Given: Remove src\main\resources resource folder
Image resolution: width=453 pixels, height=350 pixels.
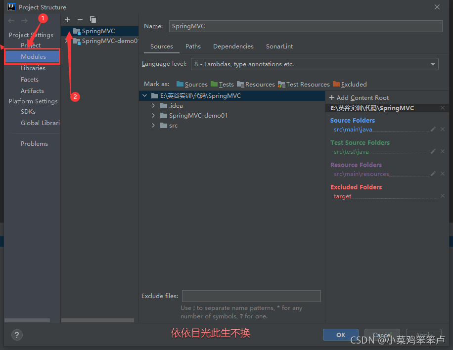Looking at the screenshot, I should 443,174.
